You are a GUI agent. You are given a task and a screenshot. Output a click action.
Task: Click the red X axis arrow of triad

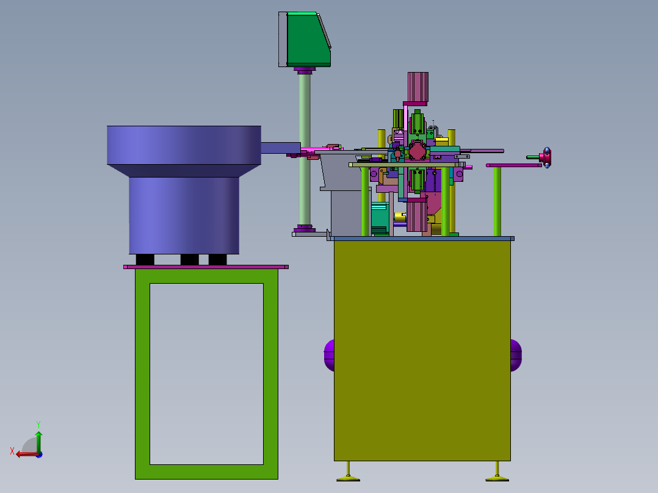coord(26,455)
